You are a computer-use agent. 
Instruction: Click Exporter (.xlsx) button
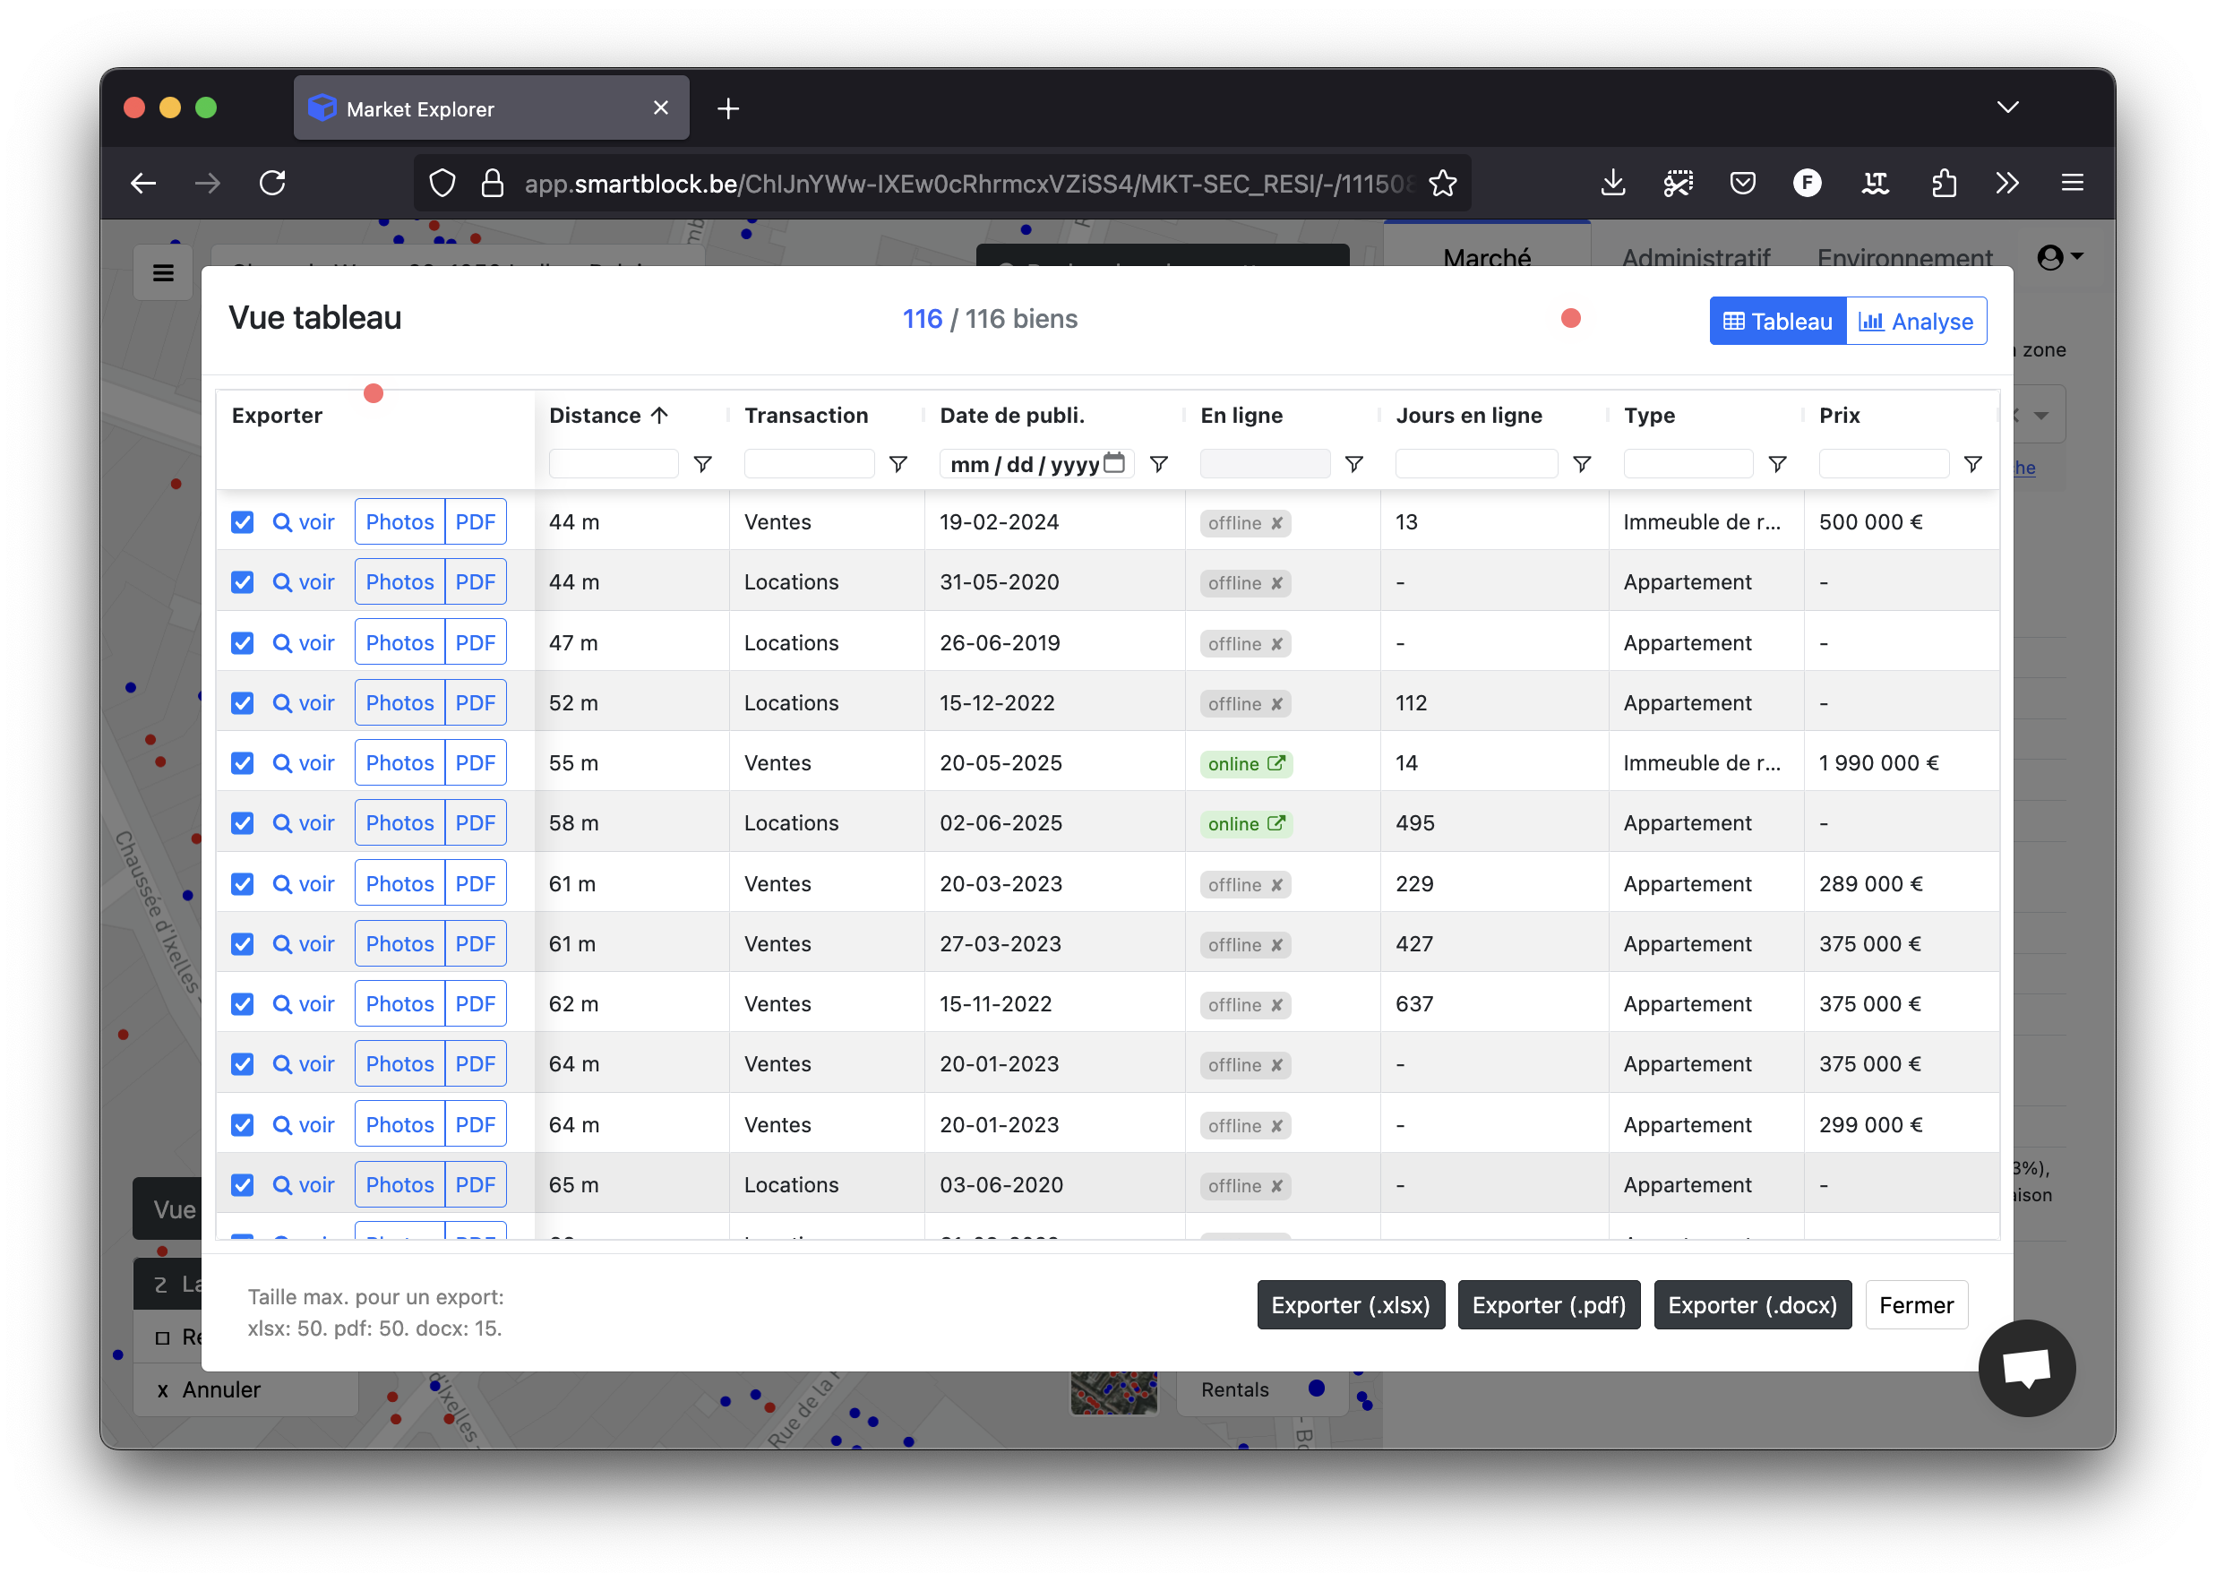click(1350, 1305)
